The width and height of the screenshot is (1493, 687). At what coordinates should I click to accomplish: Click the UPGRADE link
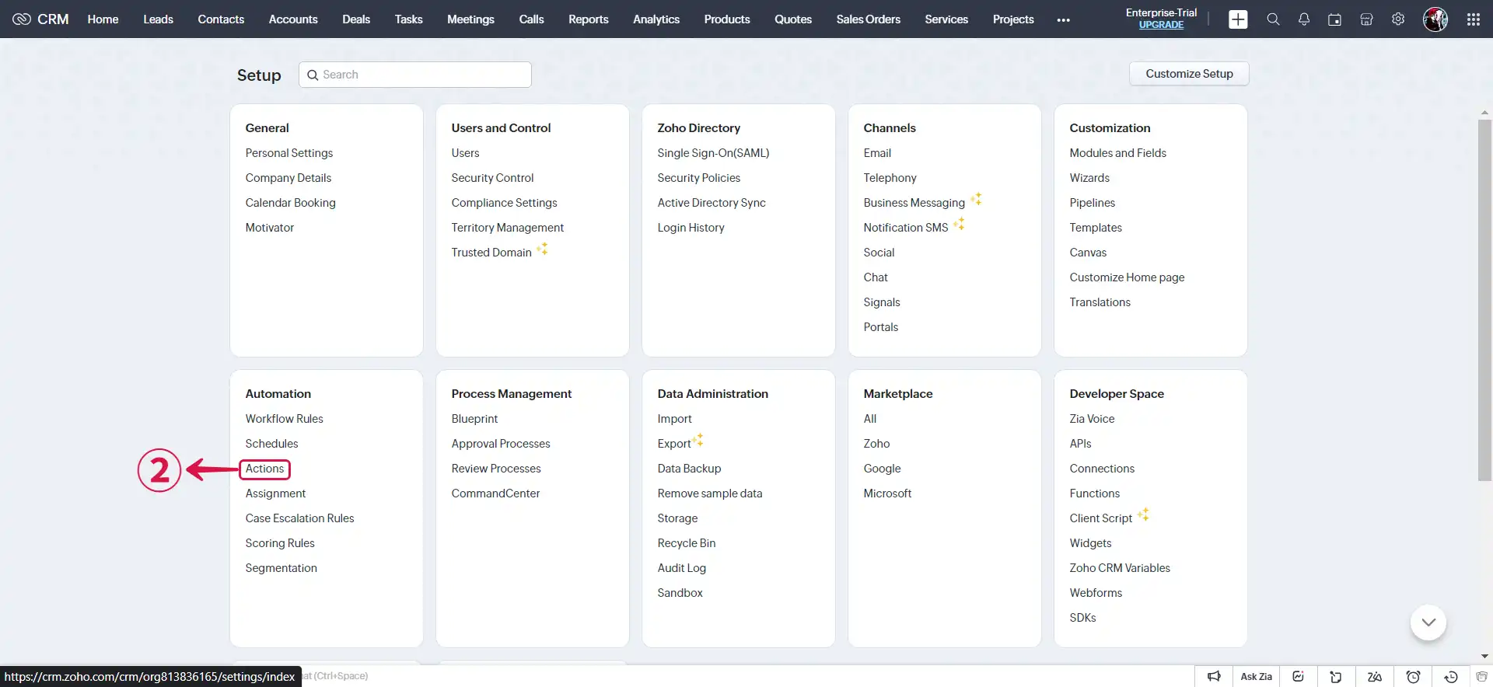1161,25
